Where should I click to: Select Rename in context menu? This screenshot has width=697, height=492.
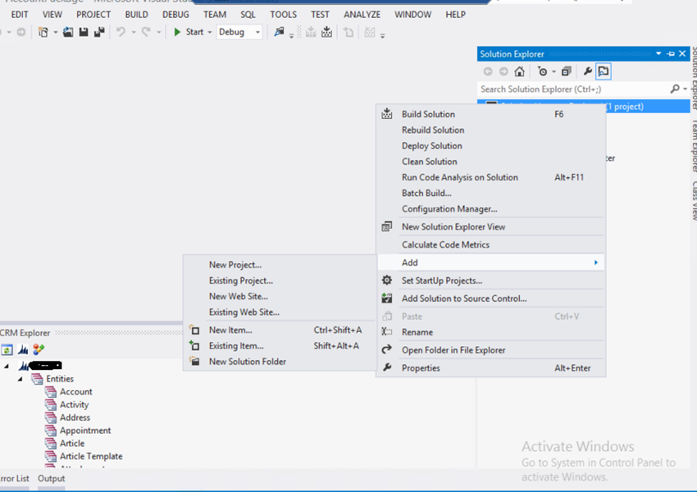point(490,332)
